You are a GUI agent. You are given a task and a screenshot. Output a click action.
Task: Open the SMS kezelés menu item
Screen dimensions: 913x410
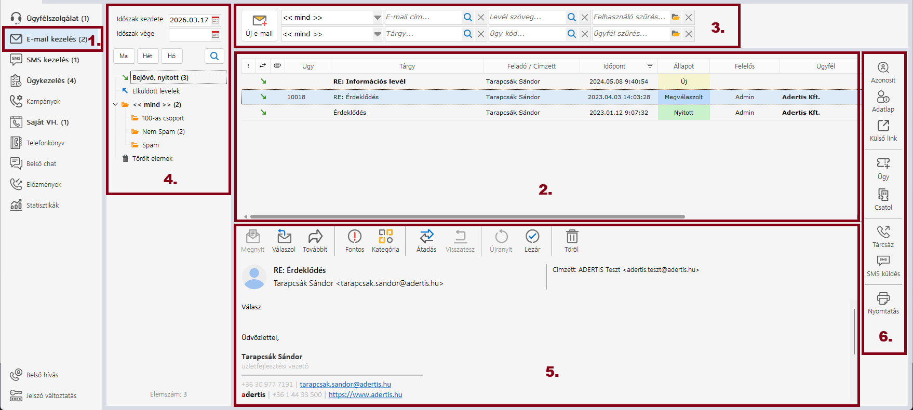pos(52,60)
